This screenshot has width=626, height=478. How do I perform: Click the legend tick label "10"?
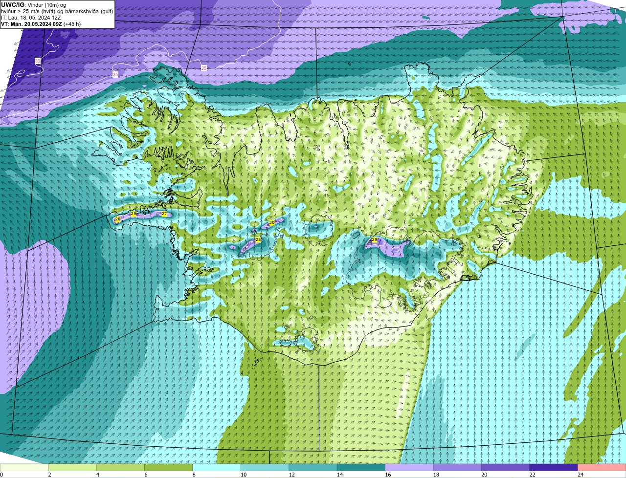244,475
